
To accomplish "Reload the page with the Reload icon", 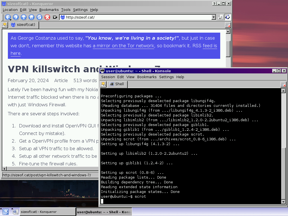I will click(39, 17).
